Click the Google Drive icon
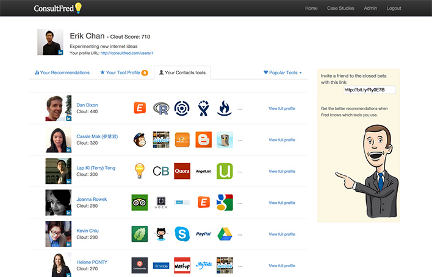This screenshot has width=432, height=277. [225, 234]
